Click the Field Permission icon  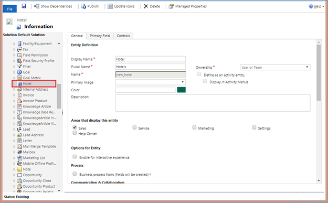(19, 55)
